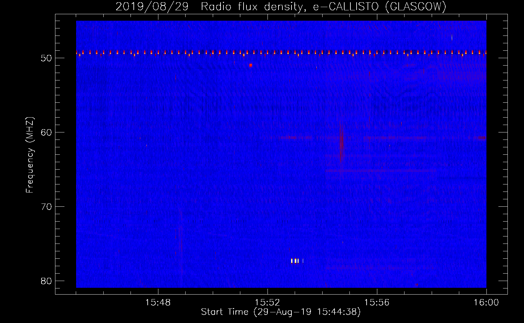
Task: Click the 70 MHz frequency tick label
Action: click(46, 207)
